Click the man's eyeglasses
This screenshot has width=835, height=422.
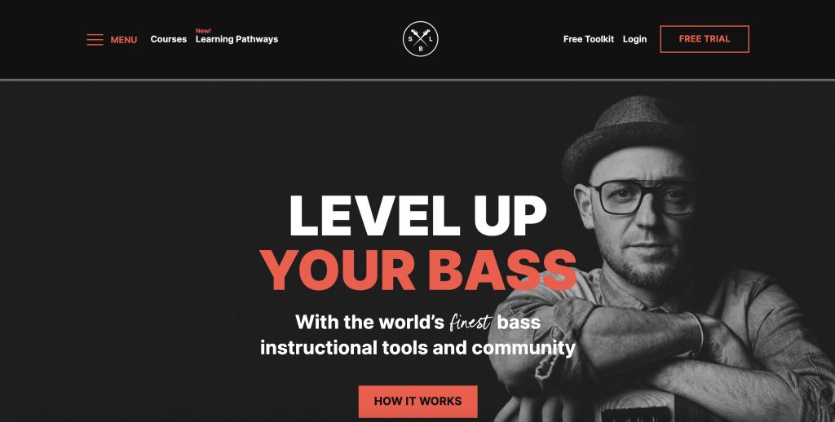click(x=644, y=197)
